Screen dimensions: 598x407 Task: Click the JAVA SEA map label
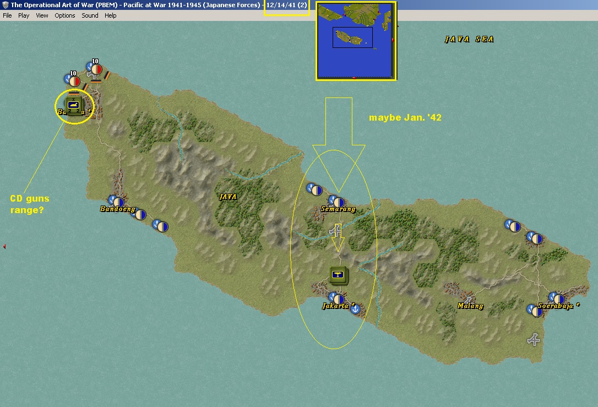469,39
